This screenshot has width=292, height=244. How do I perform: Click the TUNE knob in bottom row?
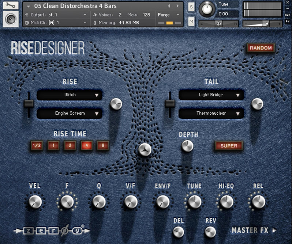[195, 202]
